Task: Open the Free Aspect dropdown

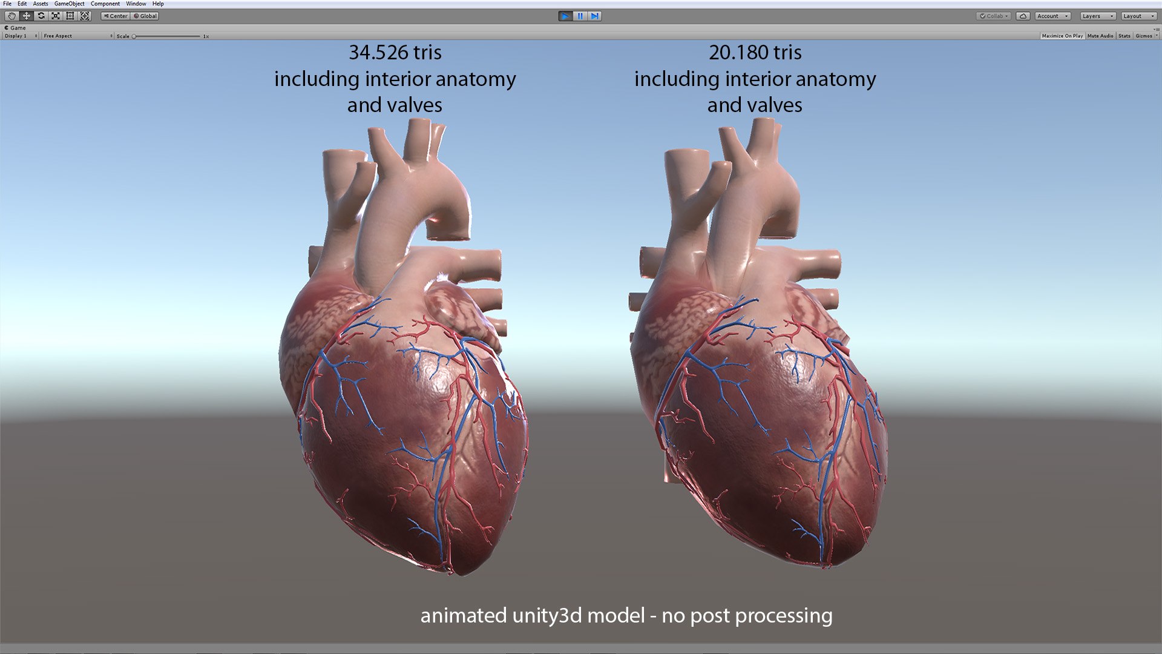Action: click(x=77, y=36)
